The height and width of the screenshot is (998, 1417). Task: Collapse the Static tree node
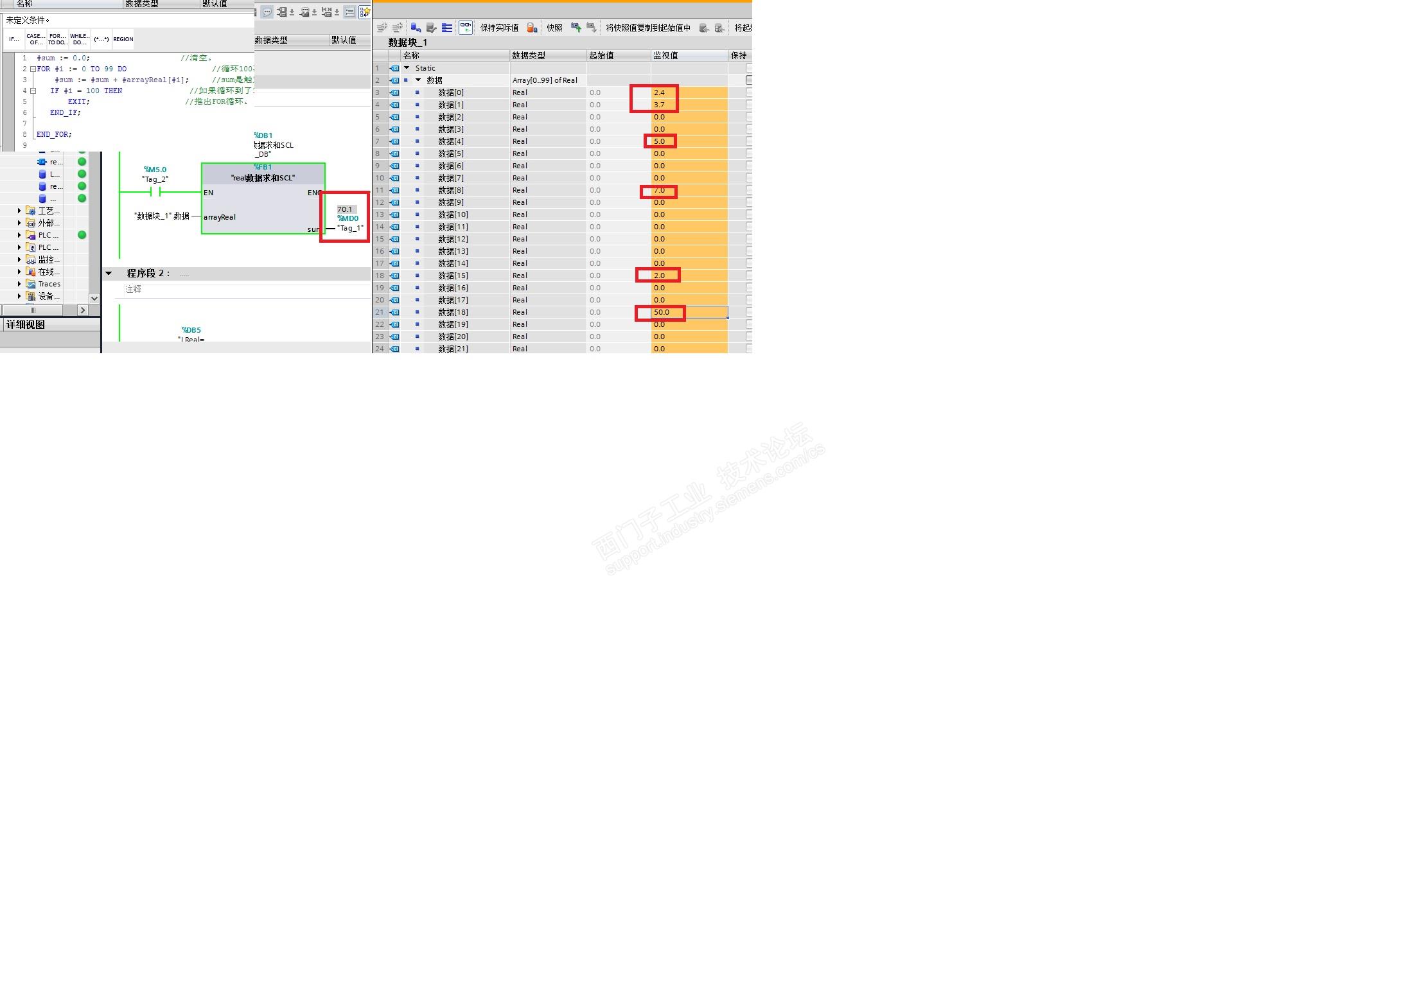(x=407, y=68)
